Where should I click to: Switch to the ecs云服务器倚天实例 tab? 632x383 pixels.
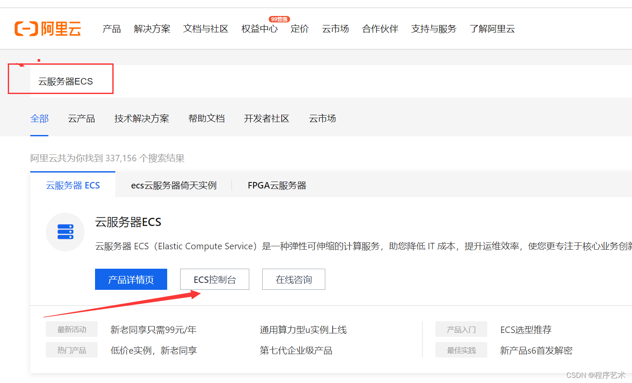click(174, 185)
